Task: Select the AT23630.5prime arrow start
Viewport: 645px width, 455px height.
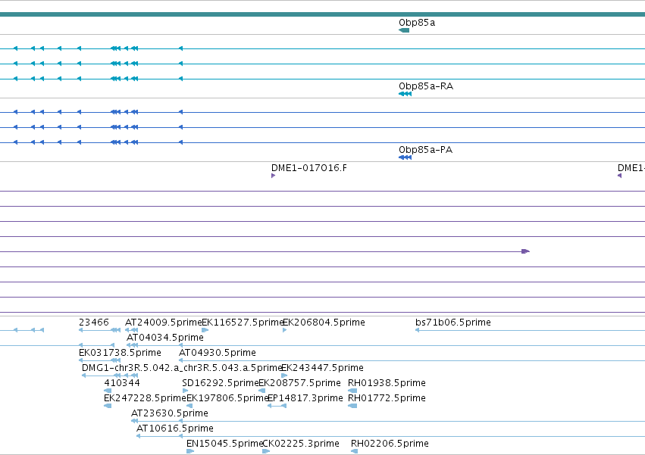Action: pyautogui.click(x=134, y=421)
